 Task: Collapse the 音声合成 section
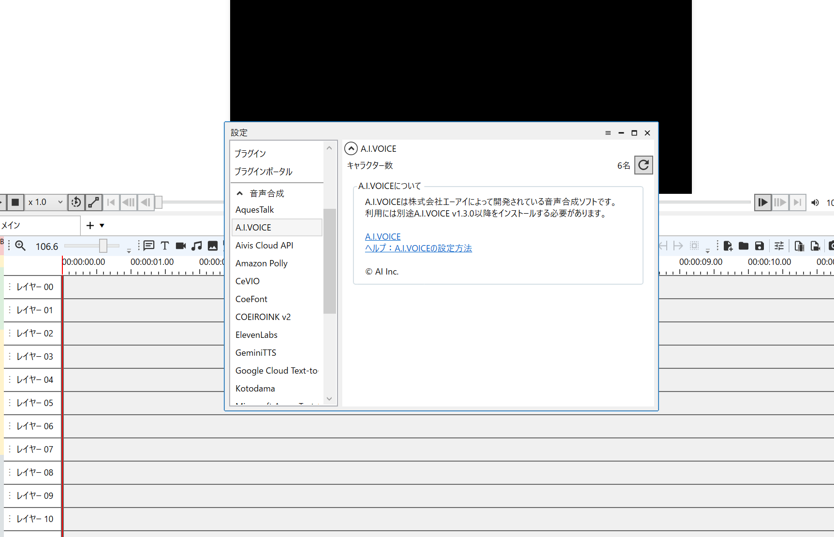[240, 193]
